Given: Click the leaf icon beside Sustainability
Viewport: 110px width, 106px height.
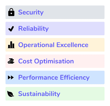Looking at the screenshot, I should pos(10,94).
